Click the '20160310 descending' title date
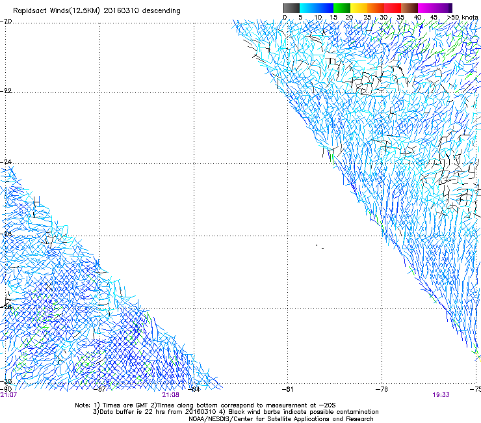This screenshot has width=481, height=423. click(x=142, y=11)
